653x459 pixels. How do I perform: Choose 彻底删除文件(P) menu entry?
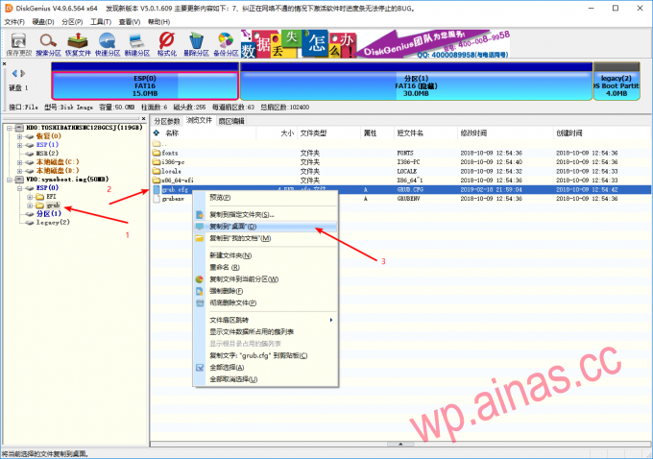pyautogui.click(x=265, y=302)
